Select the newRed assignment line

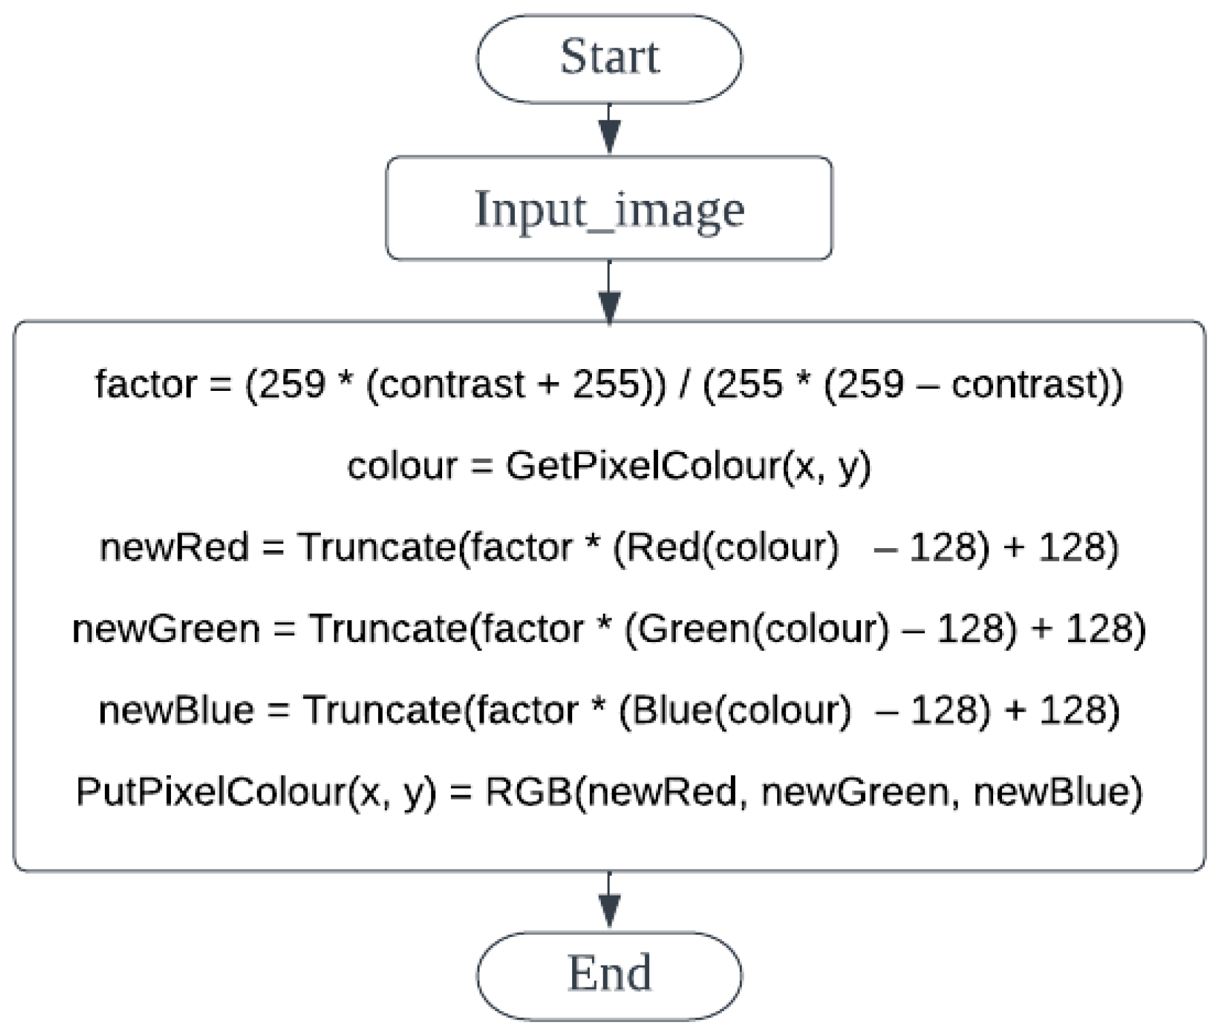click(609, 547)
